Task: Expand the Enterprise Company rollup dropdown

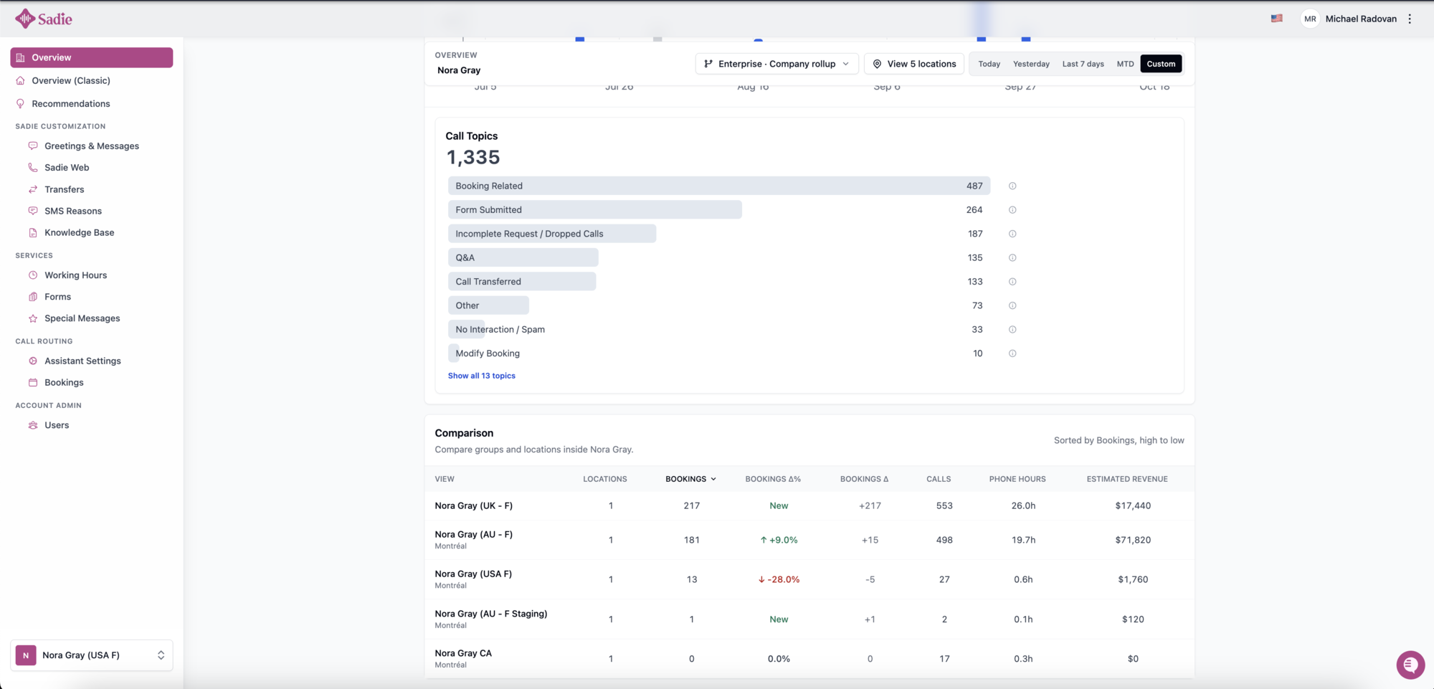Action: coord(777,64)
